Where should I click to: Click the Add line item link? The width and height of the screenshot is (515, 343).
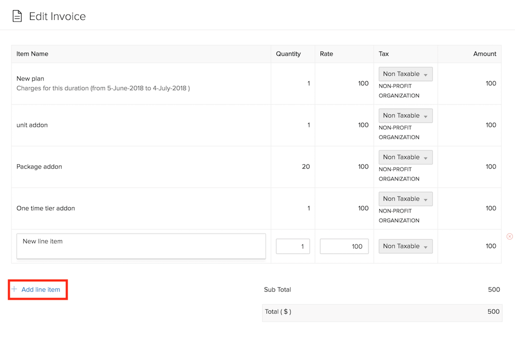pos(40,290)
